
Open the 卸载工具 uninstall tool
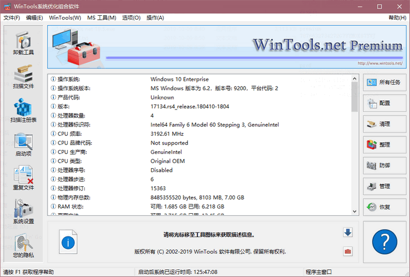(23, 43)
